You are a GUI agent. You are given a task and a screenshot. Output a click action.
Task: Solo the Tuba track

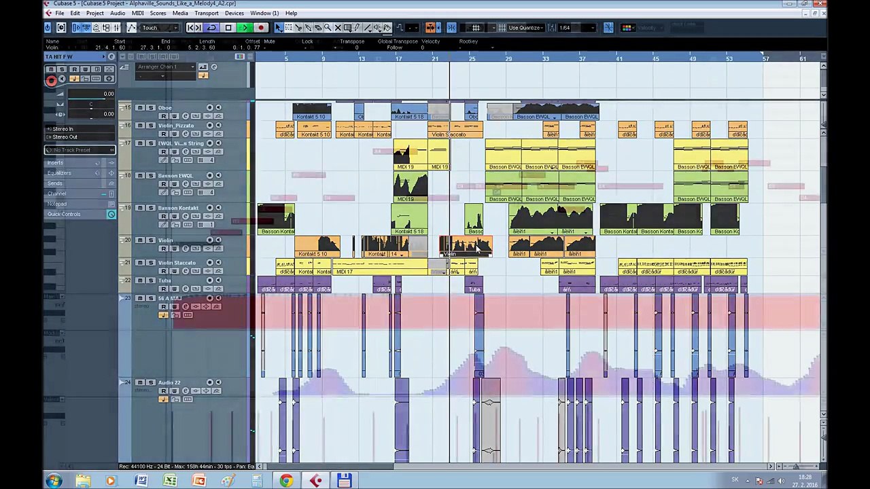pyautogui.click(x=151, y=280)
